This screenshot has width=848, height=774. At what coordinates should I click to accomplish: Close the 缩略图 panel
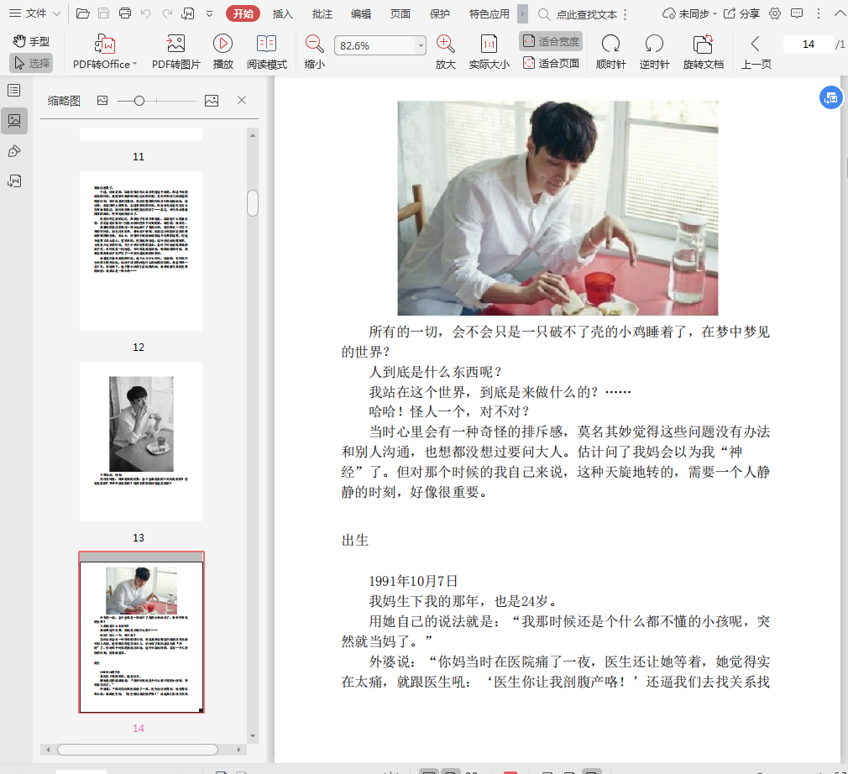click(242, 100)
